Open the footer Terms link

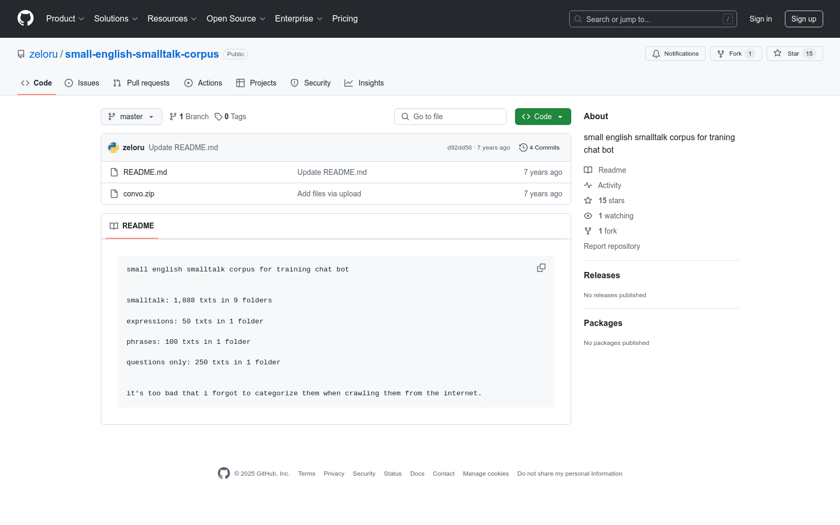point(307,474)
